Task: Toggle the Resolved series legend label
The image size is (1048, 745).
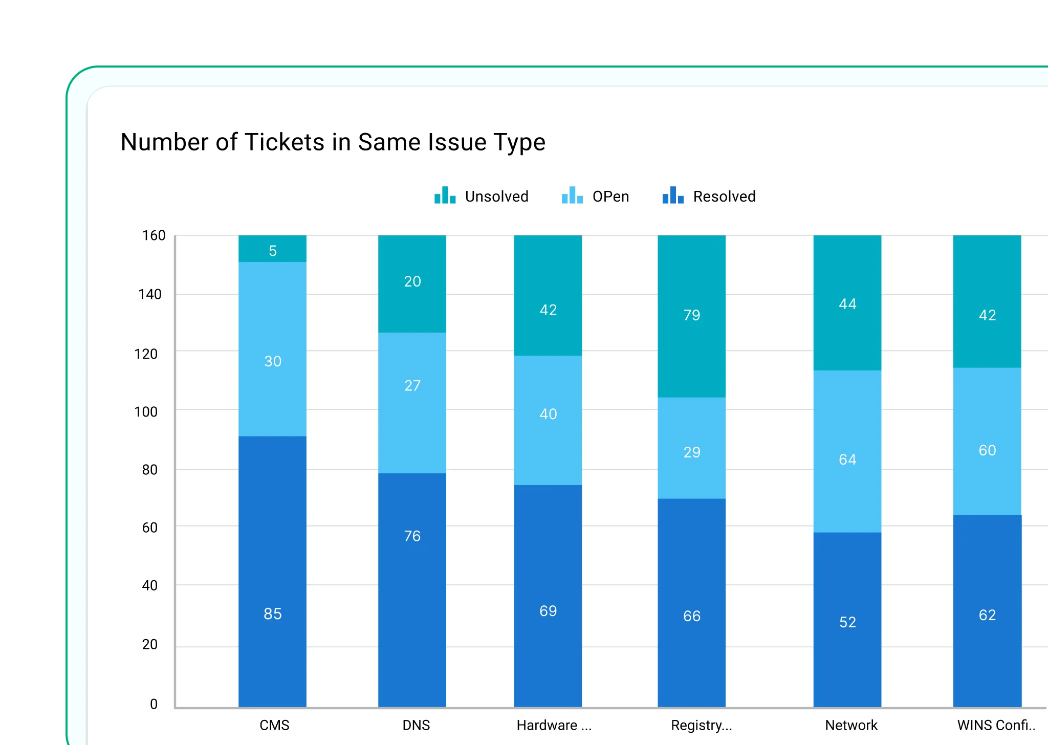Action: 724,196
